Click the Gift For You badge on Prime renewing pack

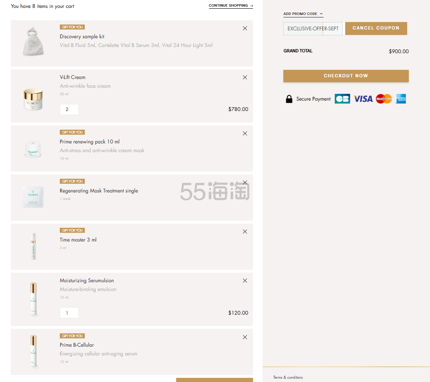(x=72, y=132)
